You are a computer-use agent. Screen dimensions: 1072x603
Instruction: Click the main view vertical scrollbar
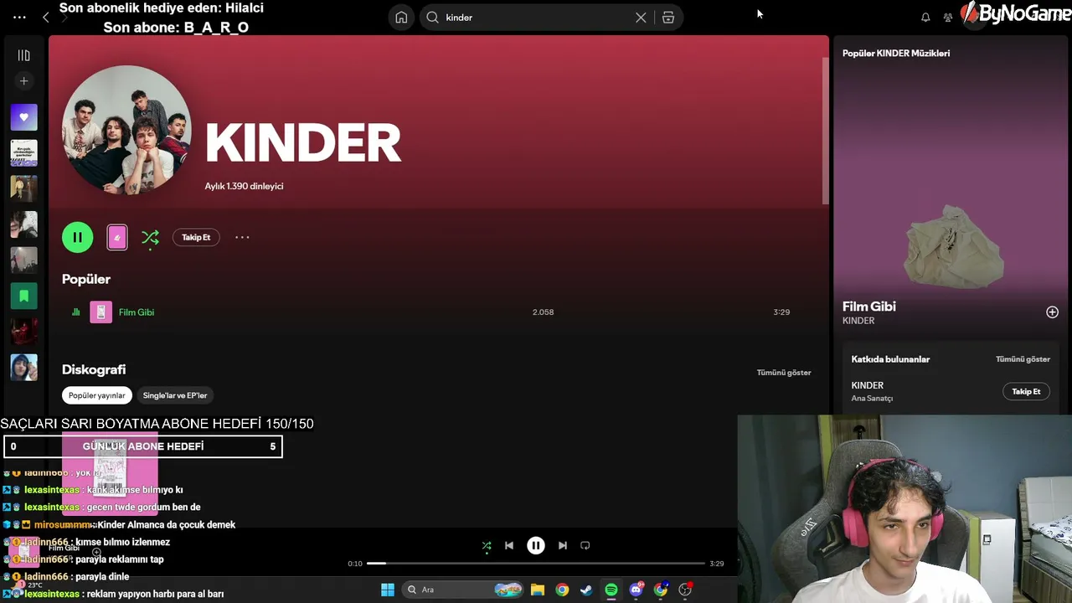click(x=825, y=130)
